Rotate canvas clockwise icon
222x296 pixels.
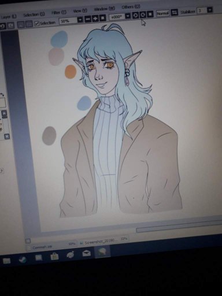coord(143,14)
